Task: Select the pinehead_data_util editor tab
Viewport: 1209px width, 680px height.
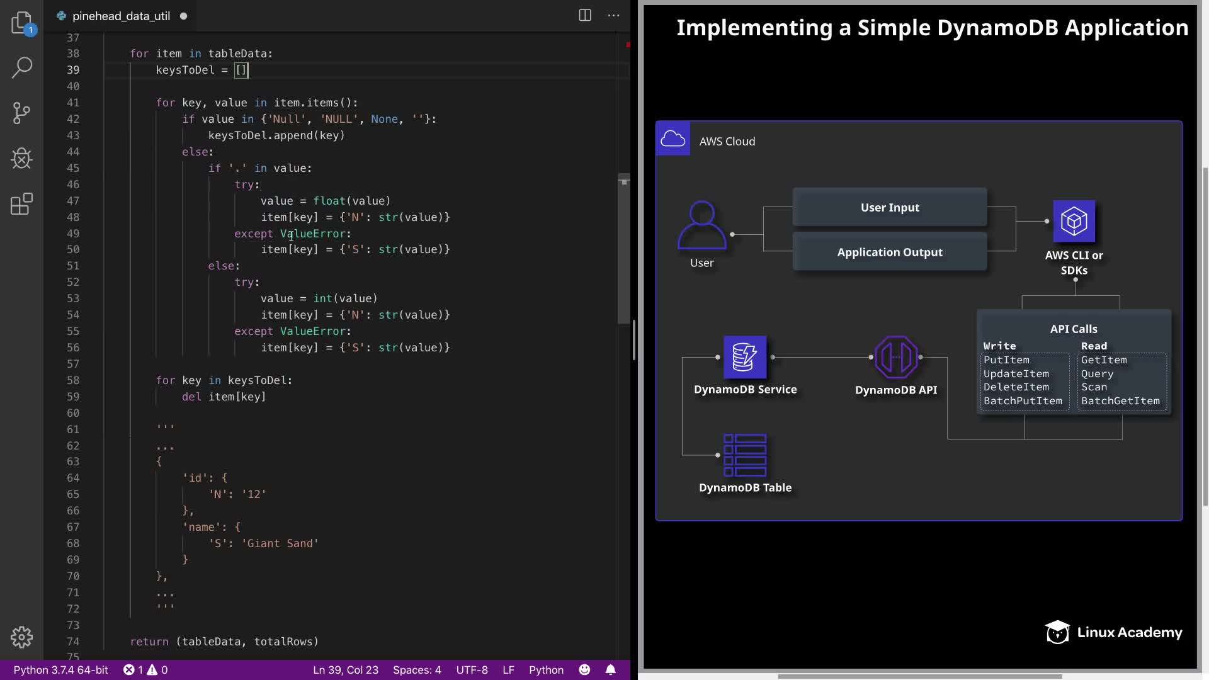Action: (120, 16)
